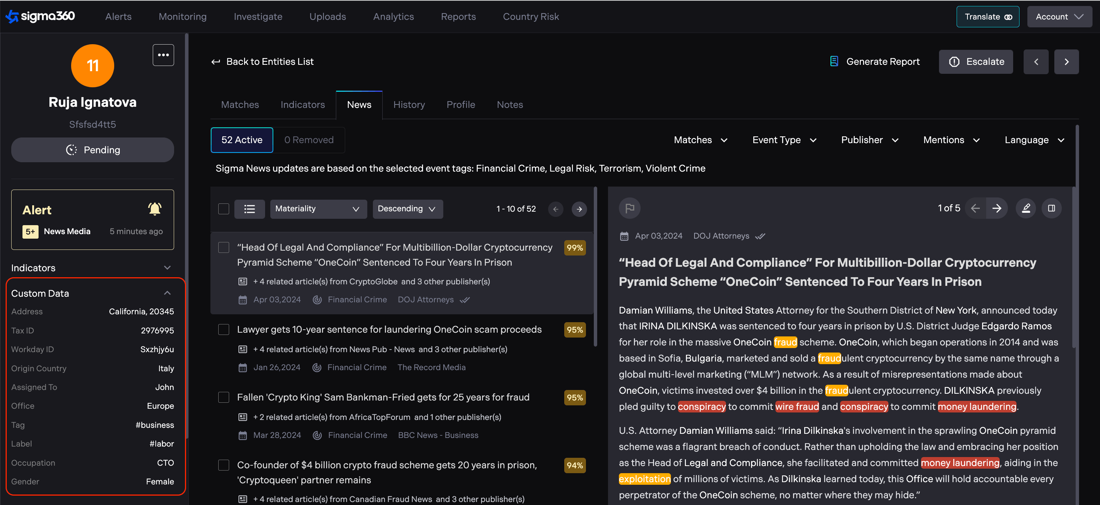The height and width of the screenshot is (505, 1100).
Task: Go to next entity using top chevron
Action: pos(1066,62)
